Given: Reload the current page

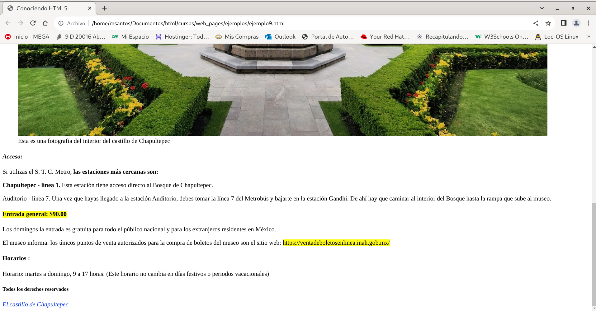Looking at the screenshot, I should tap(33, 23).
